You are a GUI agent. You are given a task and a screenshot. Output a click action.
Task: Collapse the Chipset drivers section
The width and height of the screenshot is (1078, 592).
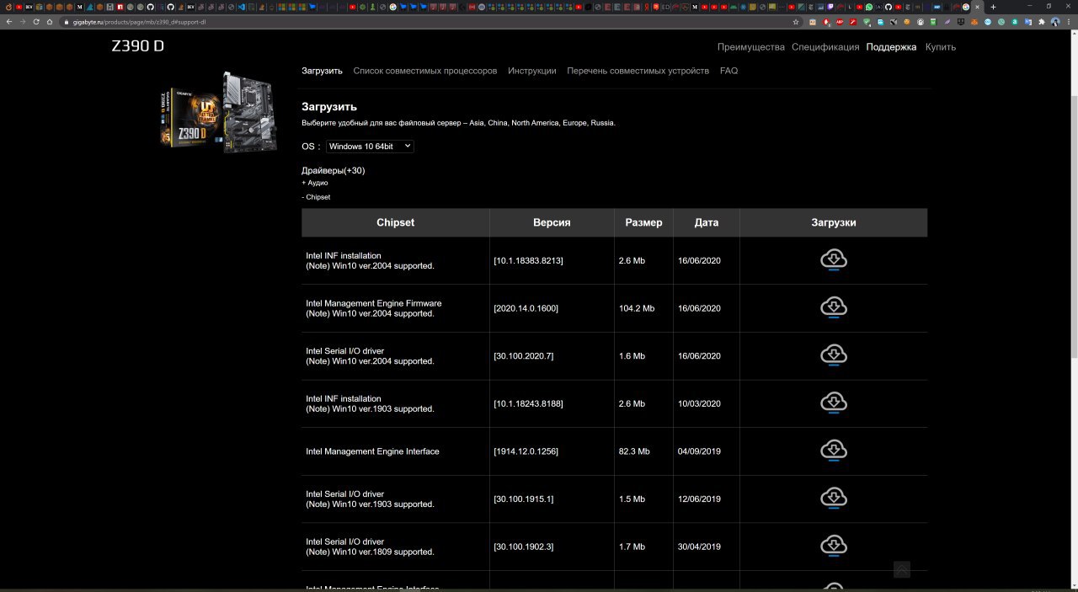pyautogui.click(x=316, y=197)
